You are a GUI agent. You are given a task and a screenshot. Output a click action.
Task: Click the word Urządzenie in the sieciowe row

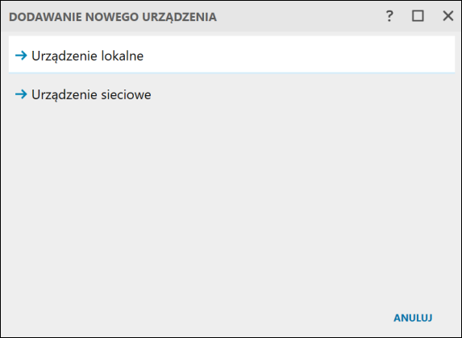(65, 95)
